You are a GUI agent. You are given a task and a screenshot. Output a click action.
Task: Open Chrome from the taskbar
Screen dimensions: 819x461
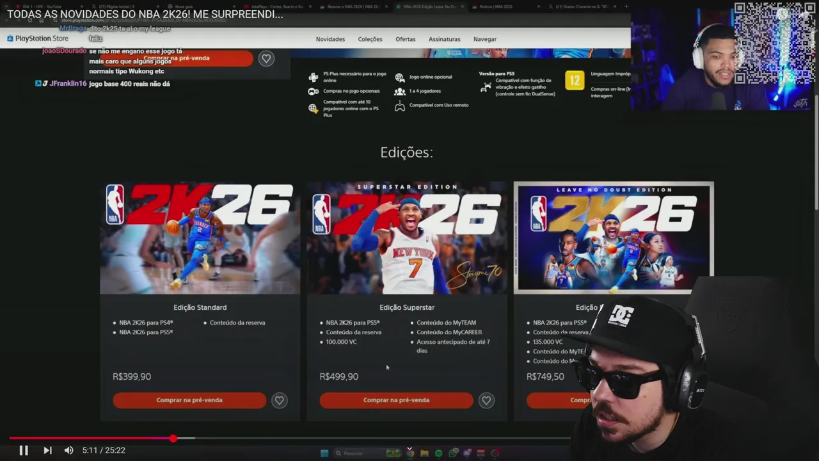pos(410,453)
